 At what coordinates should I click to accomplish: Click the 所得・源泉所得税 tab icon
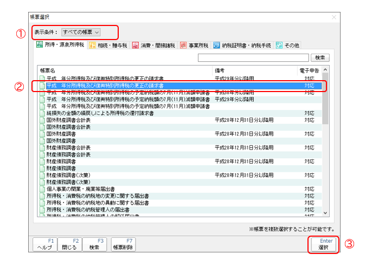tap(40, 44)
